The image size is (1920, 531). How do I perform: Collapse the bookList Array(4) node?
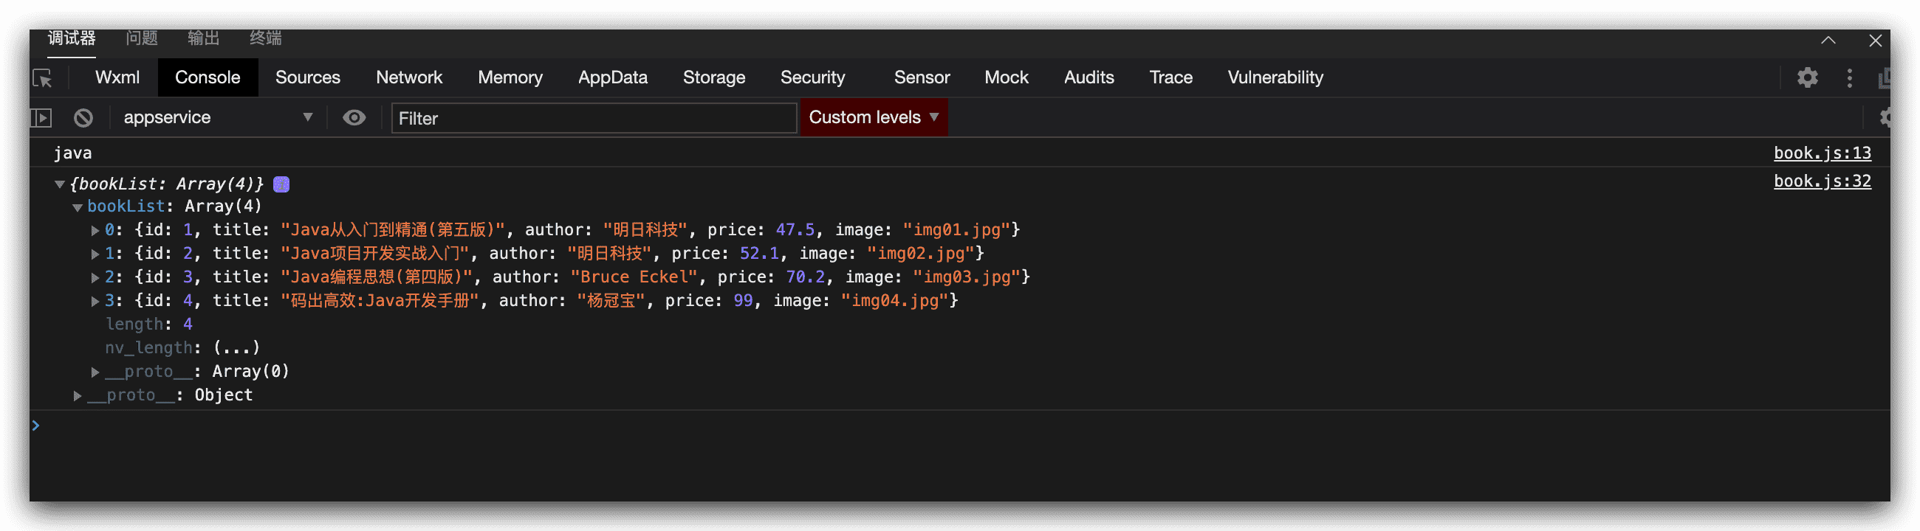pos(78,207)
